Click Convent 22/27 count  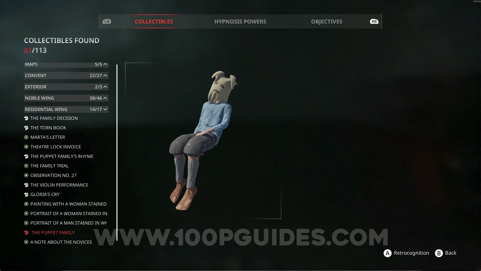coord(96,75)
